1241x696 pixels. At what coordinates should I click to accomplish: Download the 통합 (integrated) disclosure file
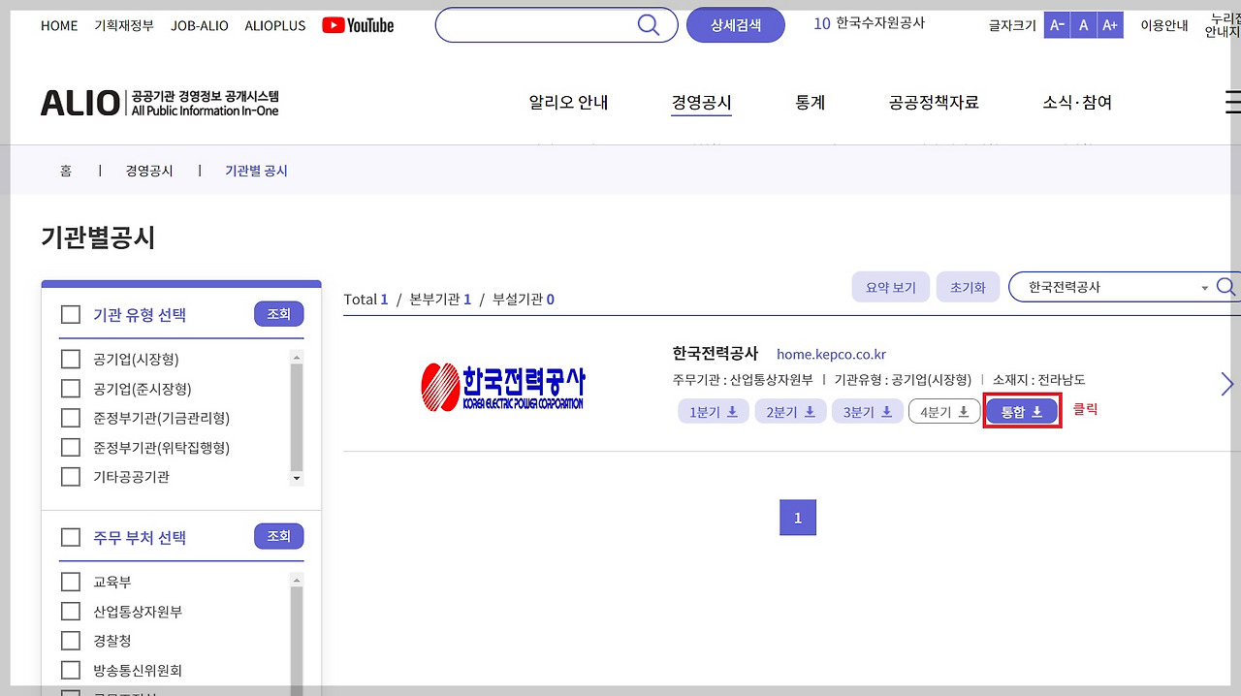(1021, 411)
